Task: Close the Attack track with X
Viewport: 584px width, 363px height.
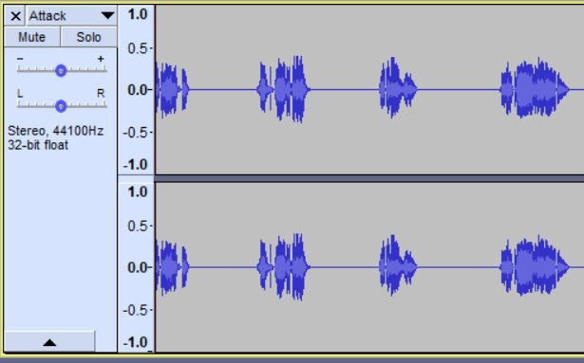Action: coord(15,16)
